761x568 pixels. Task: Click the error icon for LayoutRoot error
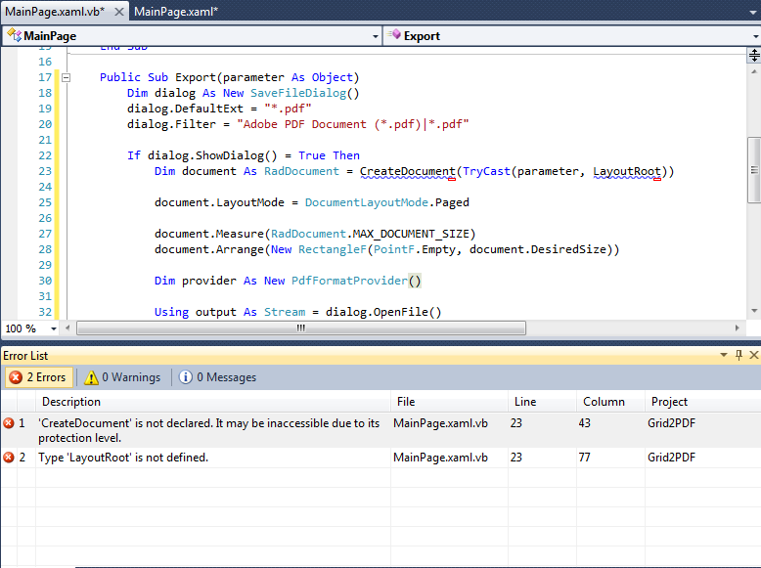(x=9, y=458)
